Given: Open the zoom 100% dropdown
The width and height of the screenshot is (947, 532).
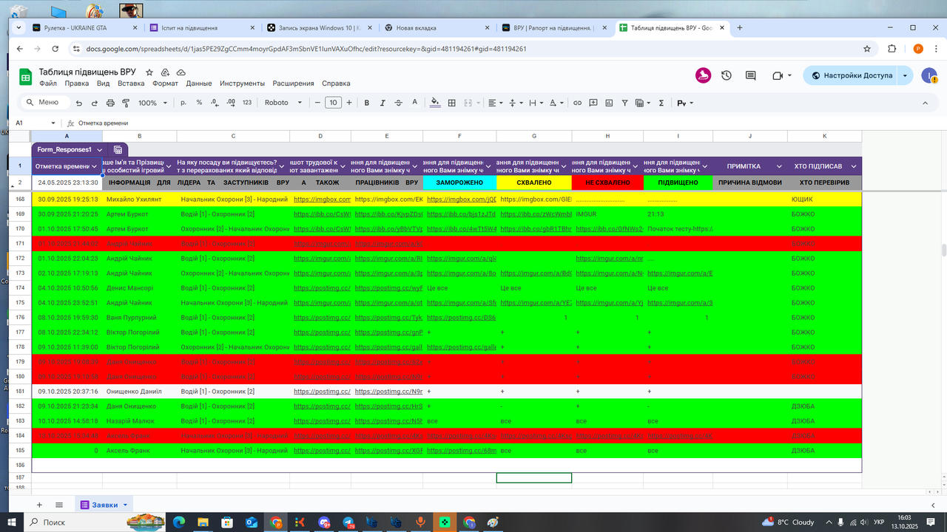Looking at the screenshot, I should pos(153,103).
